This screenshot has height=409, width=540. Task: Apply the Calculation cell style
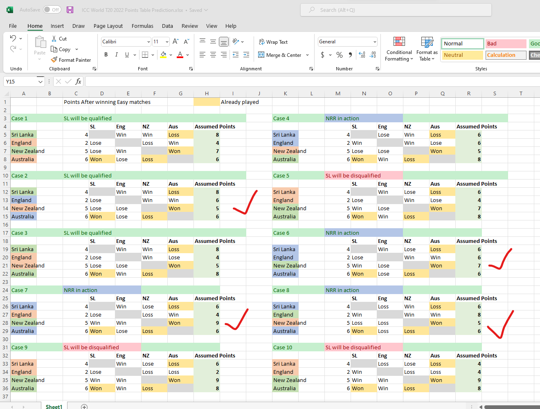506,55
